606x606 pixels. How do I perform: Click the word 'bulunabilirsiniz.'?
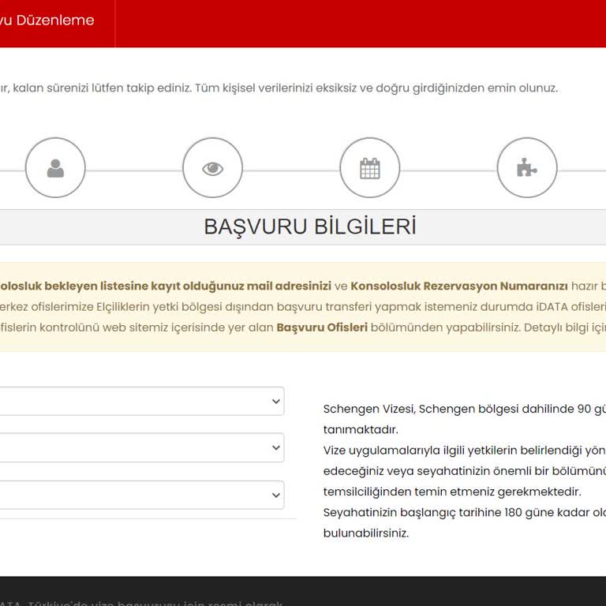(366, 533)
